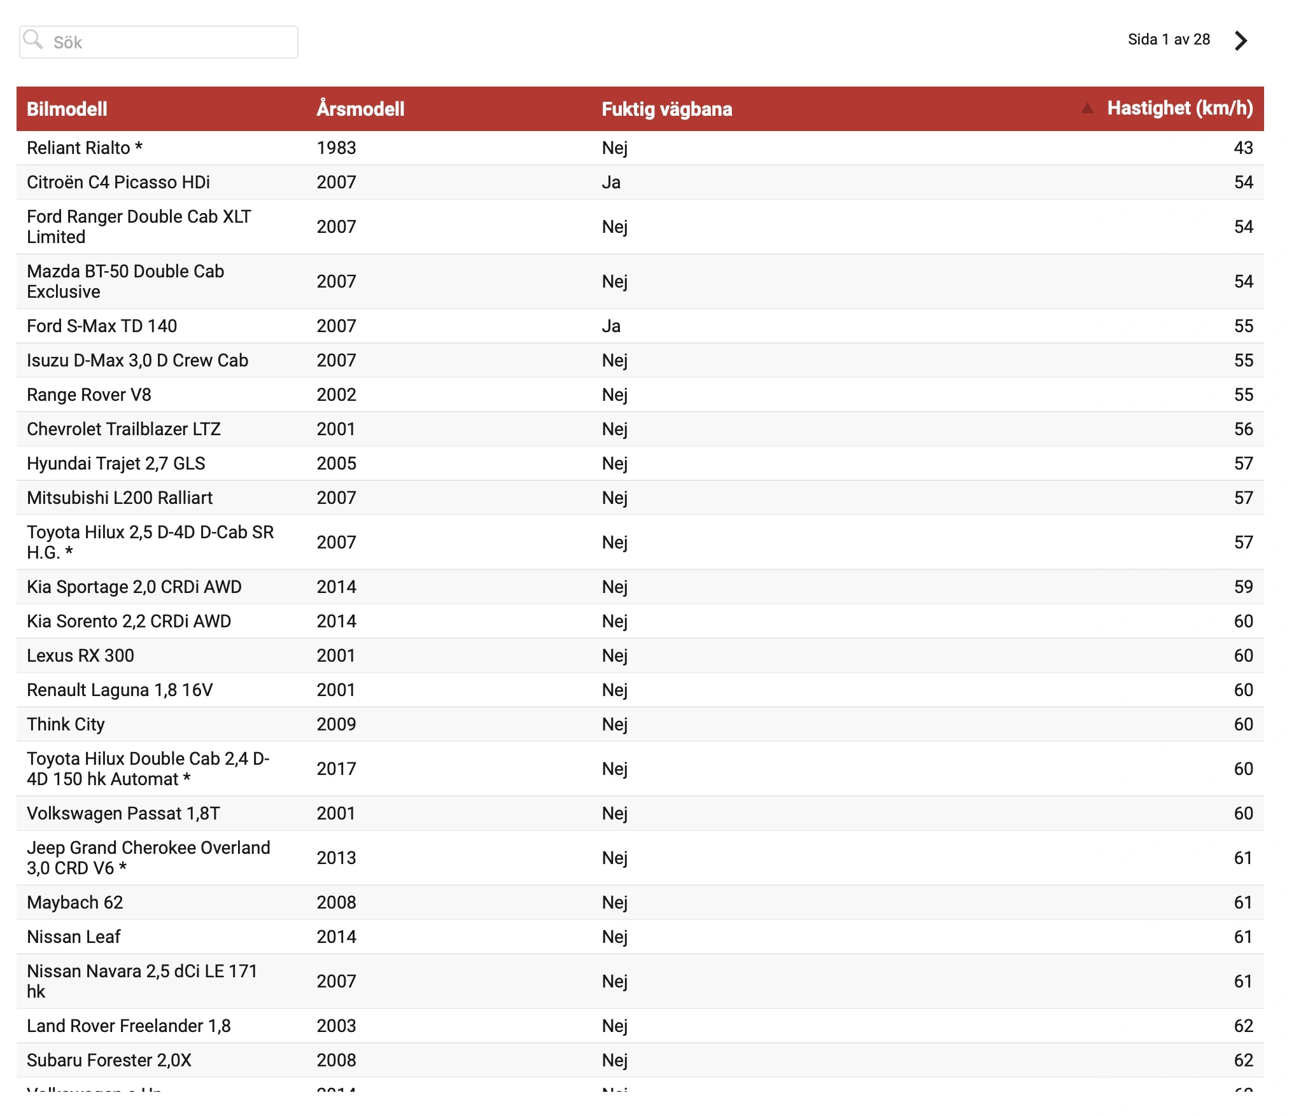Sort table by Fuktig vägbana column header
Viewport: 1301px width, 1116px height.
[667, 109]
